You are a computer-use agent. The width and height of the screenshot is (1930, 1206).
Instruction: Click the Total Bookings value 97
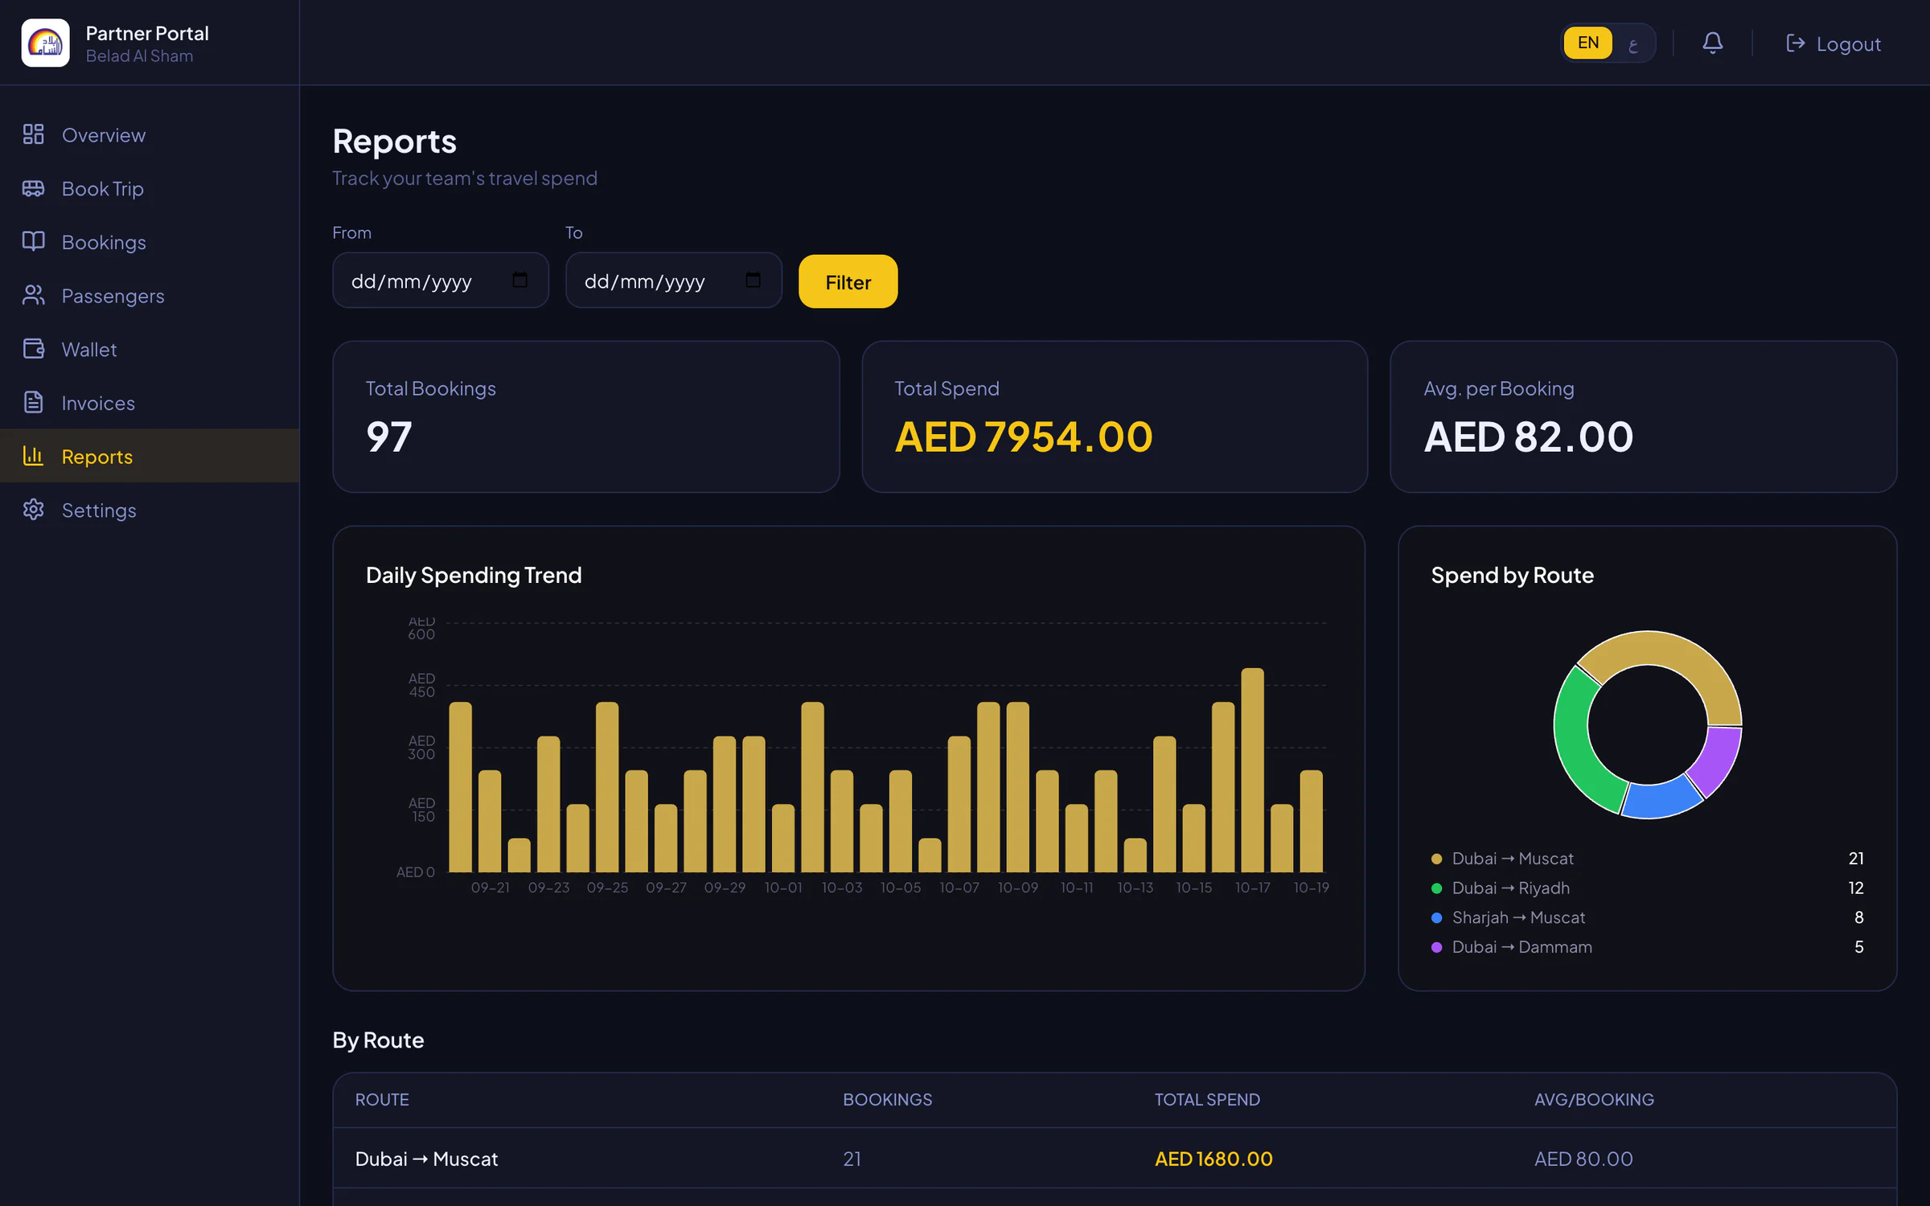click(x=389, y=437)
